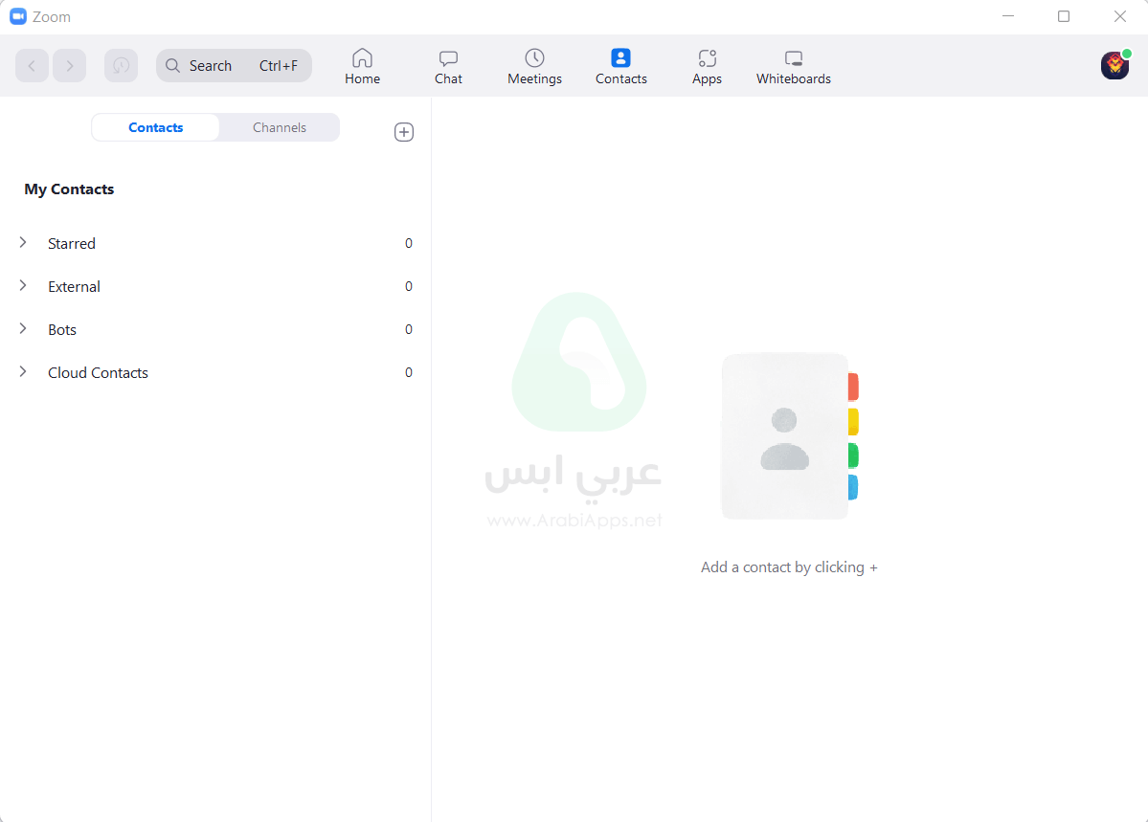Open the Apps section icon
Viewport: 1148px width, 822px height.
coord(706,58)
